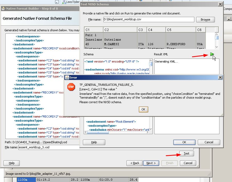Viewport: 232px width, 182px height.
Task: Close the Error dialog with X
Action: tap(220, 78)
